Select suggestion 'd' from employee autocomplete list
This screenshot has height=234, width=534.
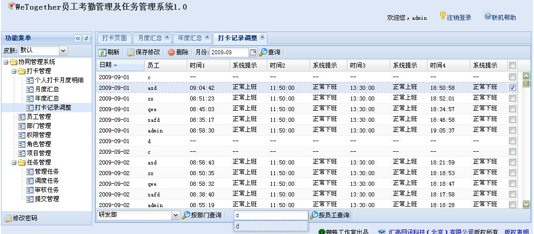point(271,226)
